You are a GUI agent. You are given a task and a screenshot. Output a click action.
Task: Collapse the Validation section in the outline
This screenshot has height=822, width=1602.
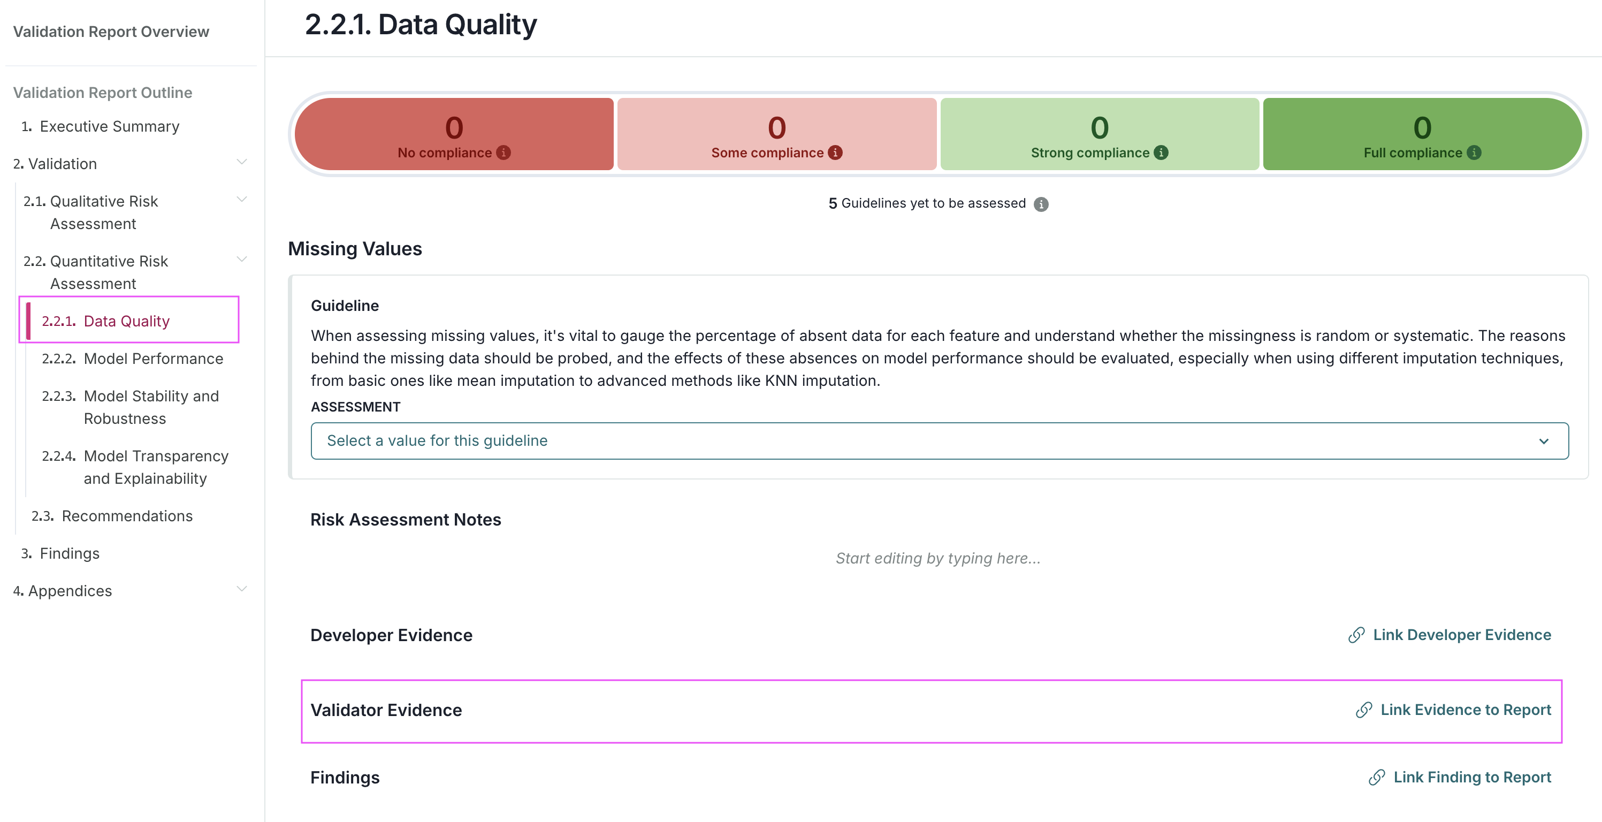[x=242, y=161]
